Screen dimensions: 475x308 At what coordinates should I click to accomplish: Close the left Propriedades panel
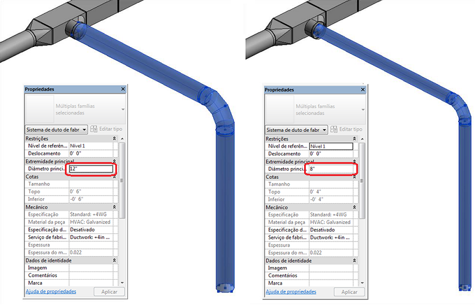[x=123, y=89]
